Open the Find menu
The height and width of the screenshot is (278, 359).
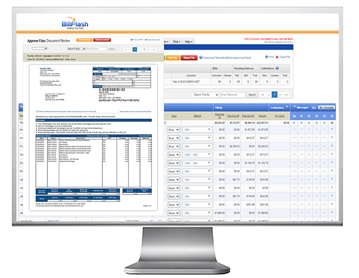(x=177, y=42)
